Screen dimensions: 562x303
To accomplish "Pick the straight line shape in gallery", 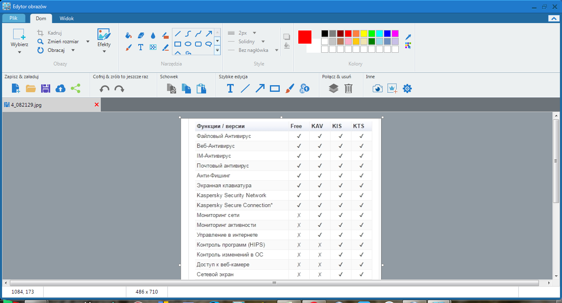I will pyautogui.click(x=178, y=34).
